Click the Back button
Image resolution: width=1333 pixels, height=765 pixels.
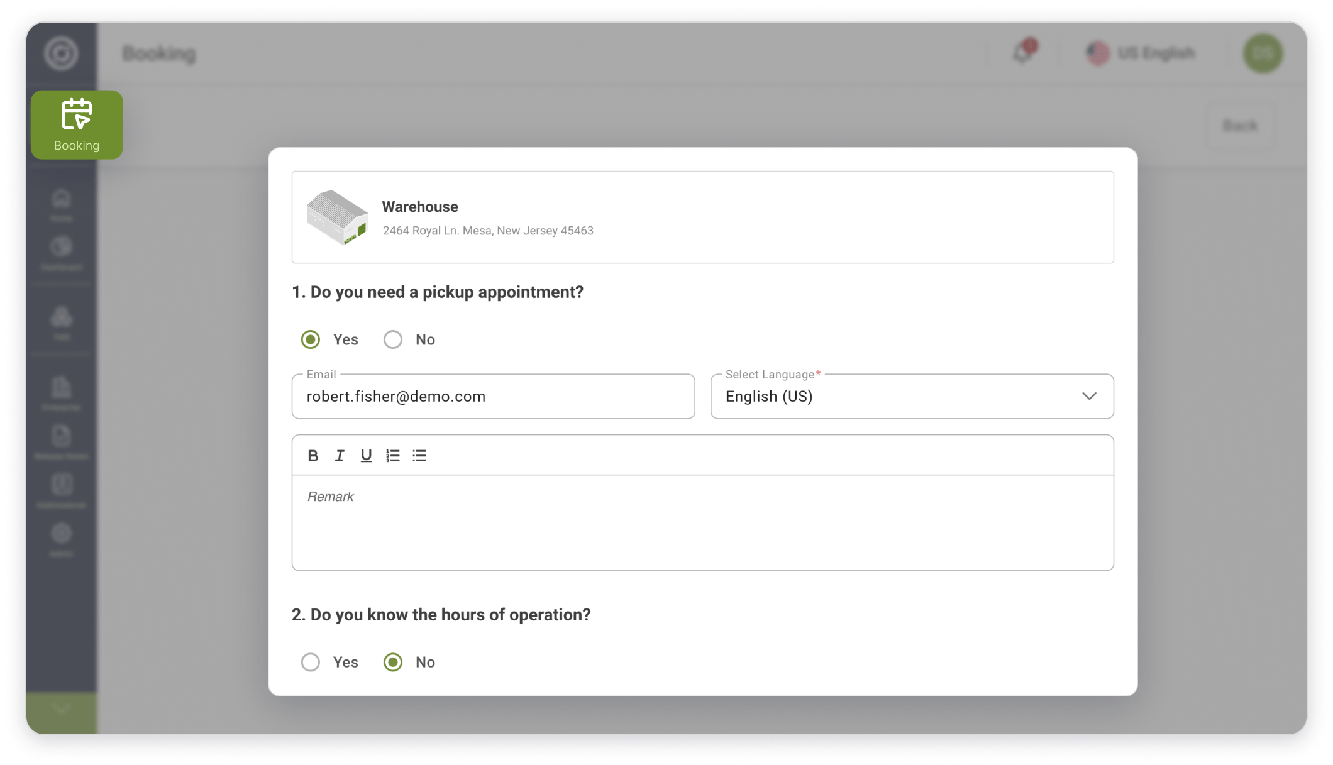[1240, 126]
